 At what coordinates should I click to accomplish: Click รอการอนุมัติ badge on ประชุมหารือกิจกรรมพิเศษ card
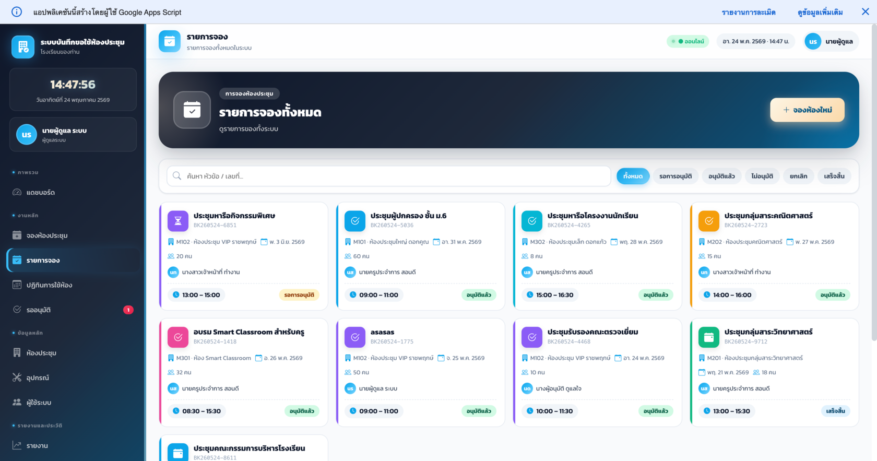click(x=299, y=295)
